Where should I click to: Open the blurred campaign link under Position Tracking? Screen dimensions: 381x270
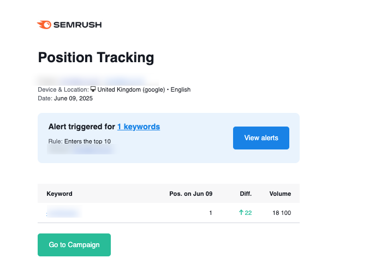[102, 80]
